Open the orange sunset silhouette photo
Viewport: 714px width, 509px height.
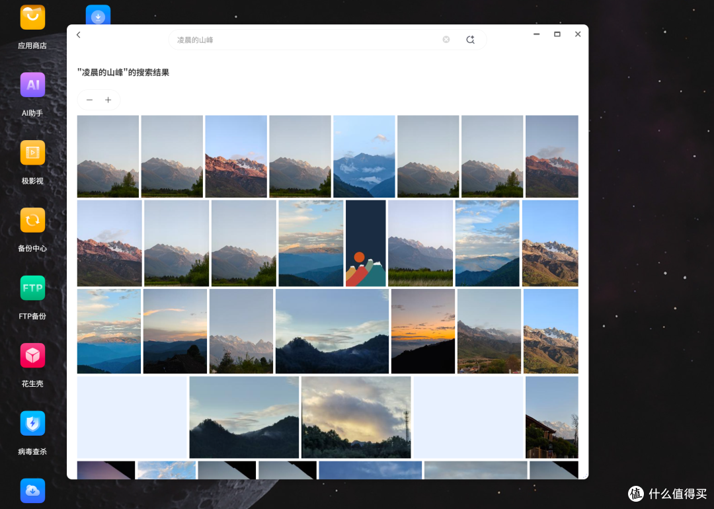[x=423, y=331]
